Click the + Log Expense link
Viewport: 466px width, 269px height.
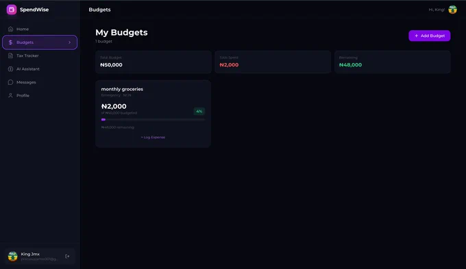coord(153,137)
